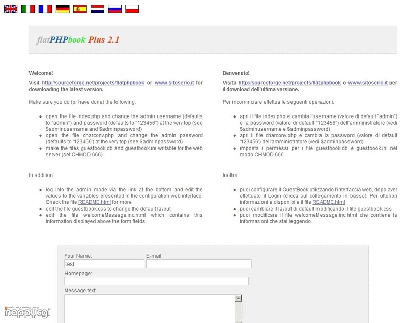Click the 'Your Name:' label
The width and height of the screenshot is (407, 323).
pyautogui.click(x=78, y=256)
